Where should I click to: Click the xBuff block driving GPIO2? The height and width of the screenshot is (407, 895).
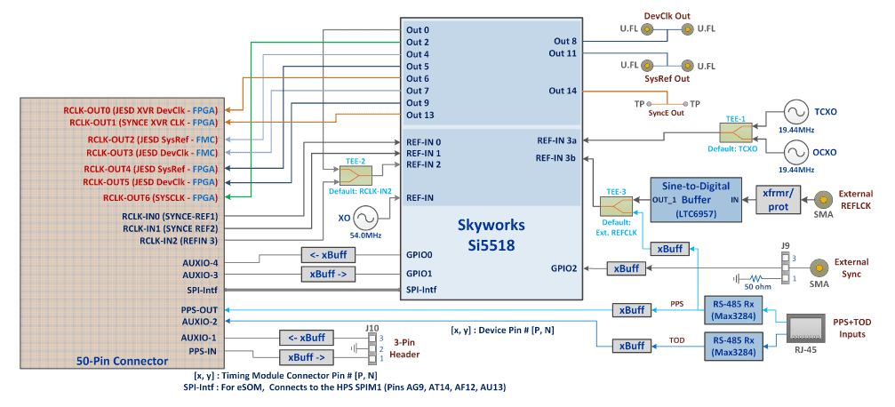click(x=627, y=267)
